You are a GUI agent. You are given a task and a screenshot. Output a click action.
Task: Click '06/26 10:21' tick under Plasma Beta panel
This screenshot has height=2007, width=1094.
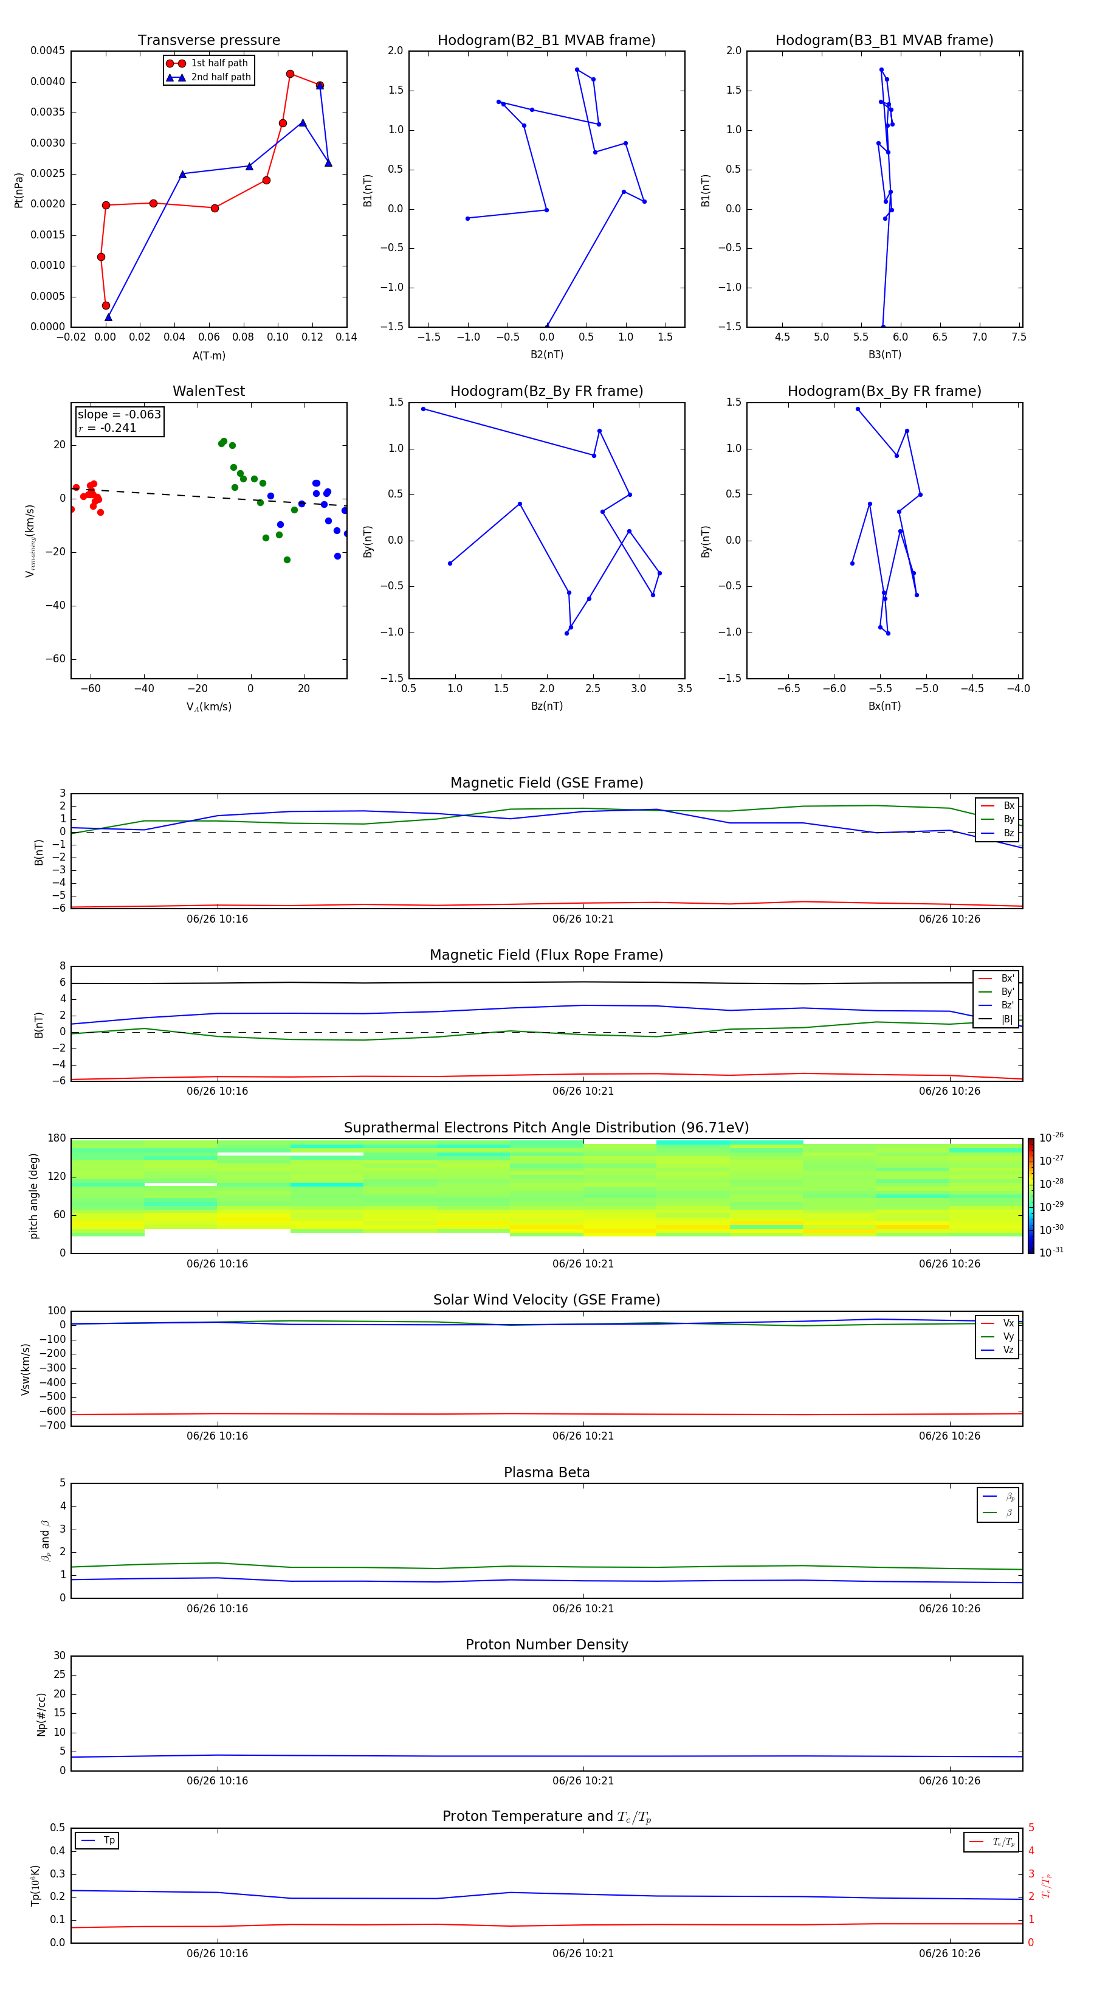coord(583,1609)
